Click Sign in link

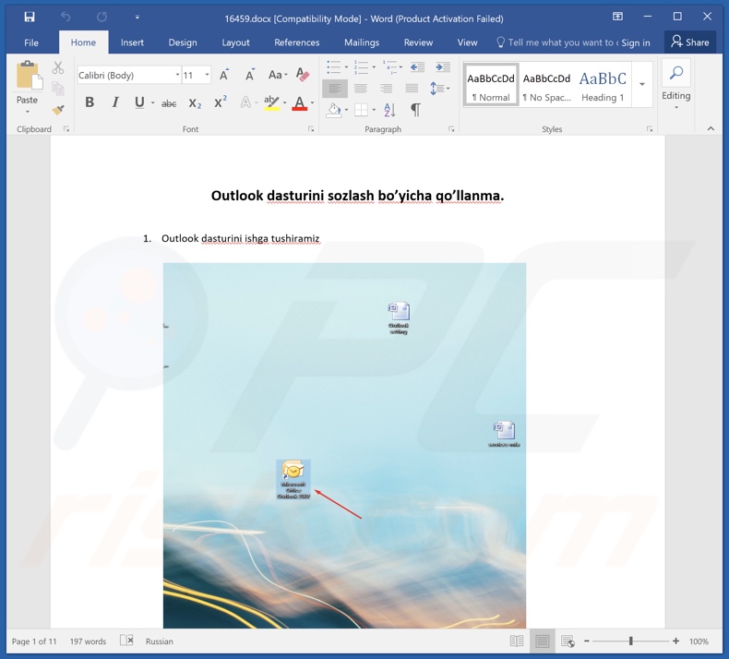click(x=636, y=42)
